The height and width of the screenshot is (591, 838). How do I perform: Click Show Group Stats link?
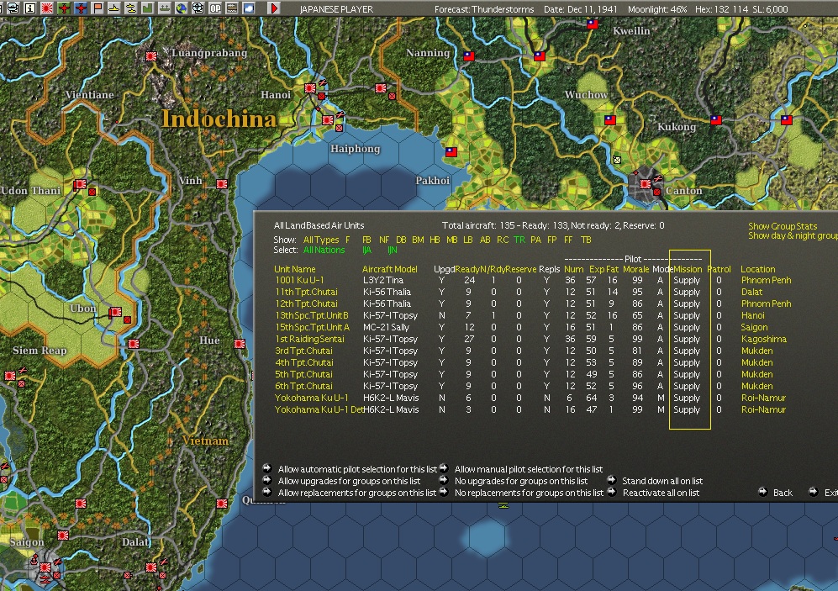pyautogui.click(x=783, y=226)
